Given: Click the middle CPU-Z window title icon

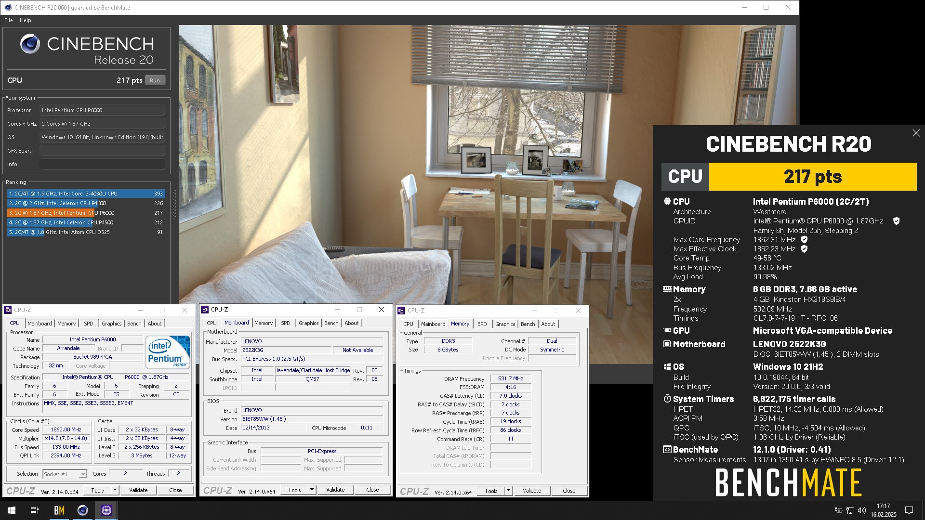Looking at the screenshot, I should (205, 310).
